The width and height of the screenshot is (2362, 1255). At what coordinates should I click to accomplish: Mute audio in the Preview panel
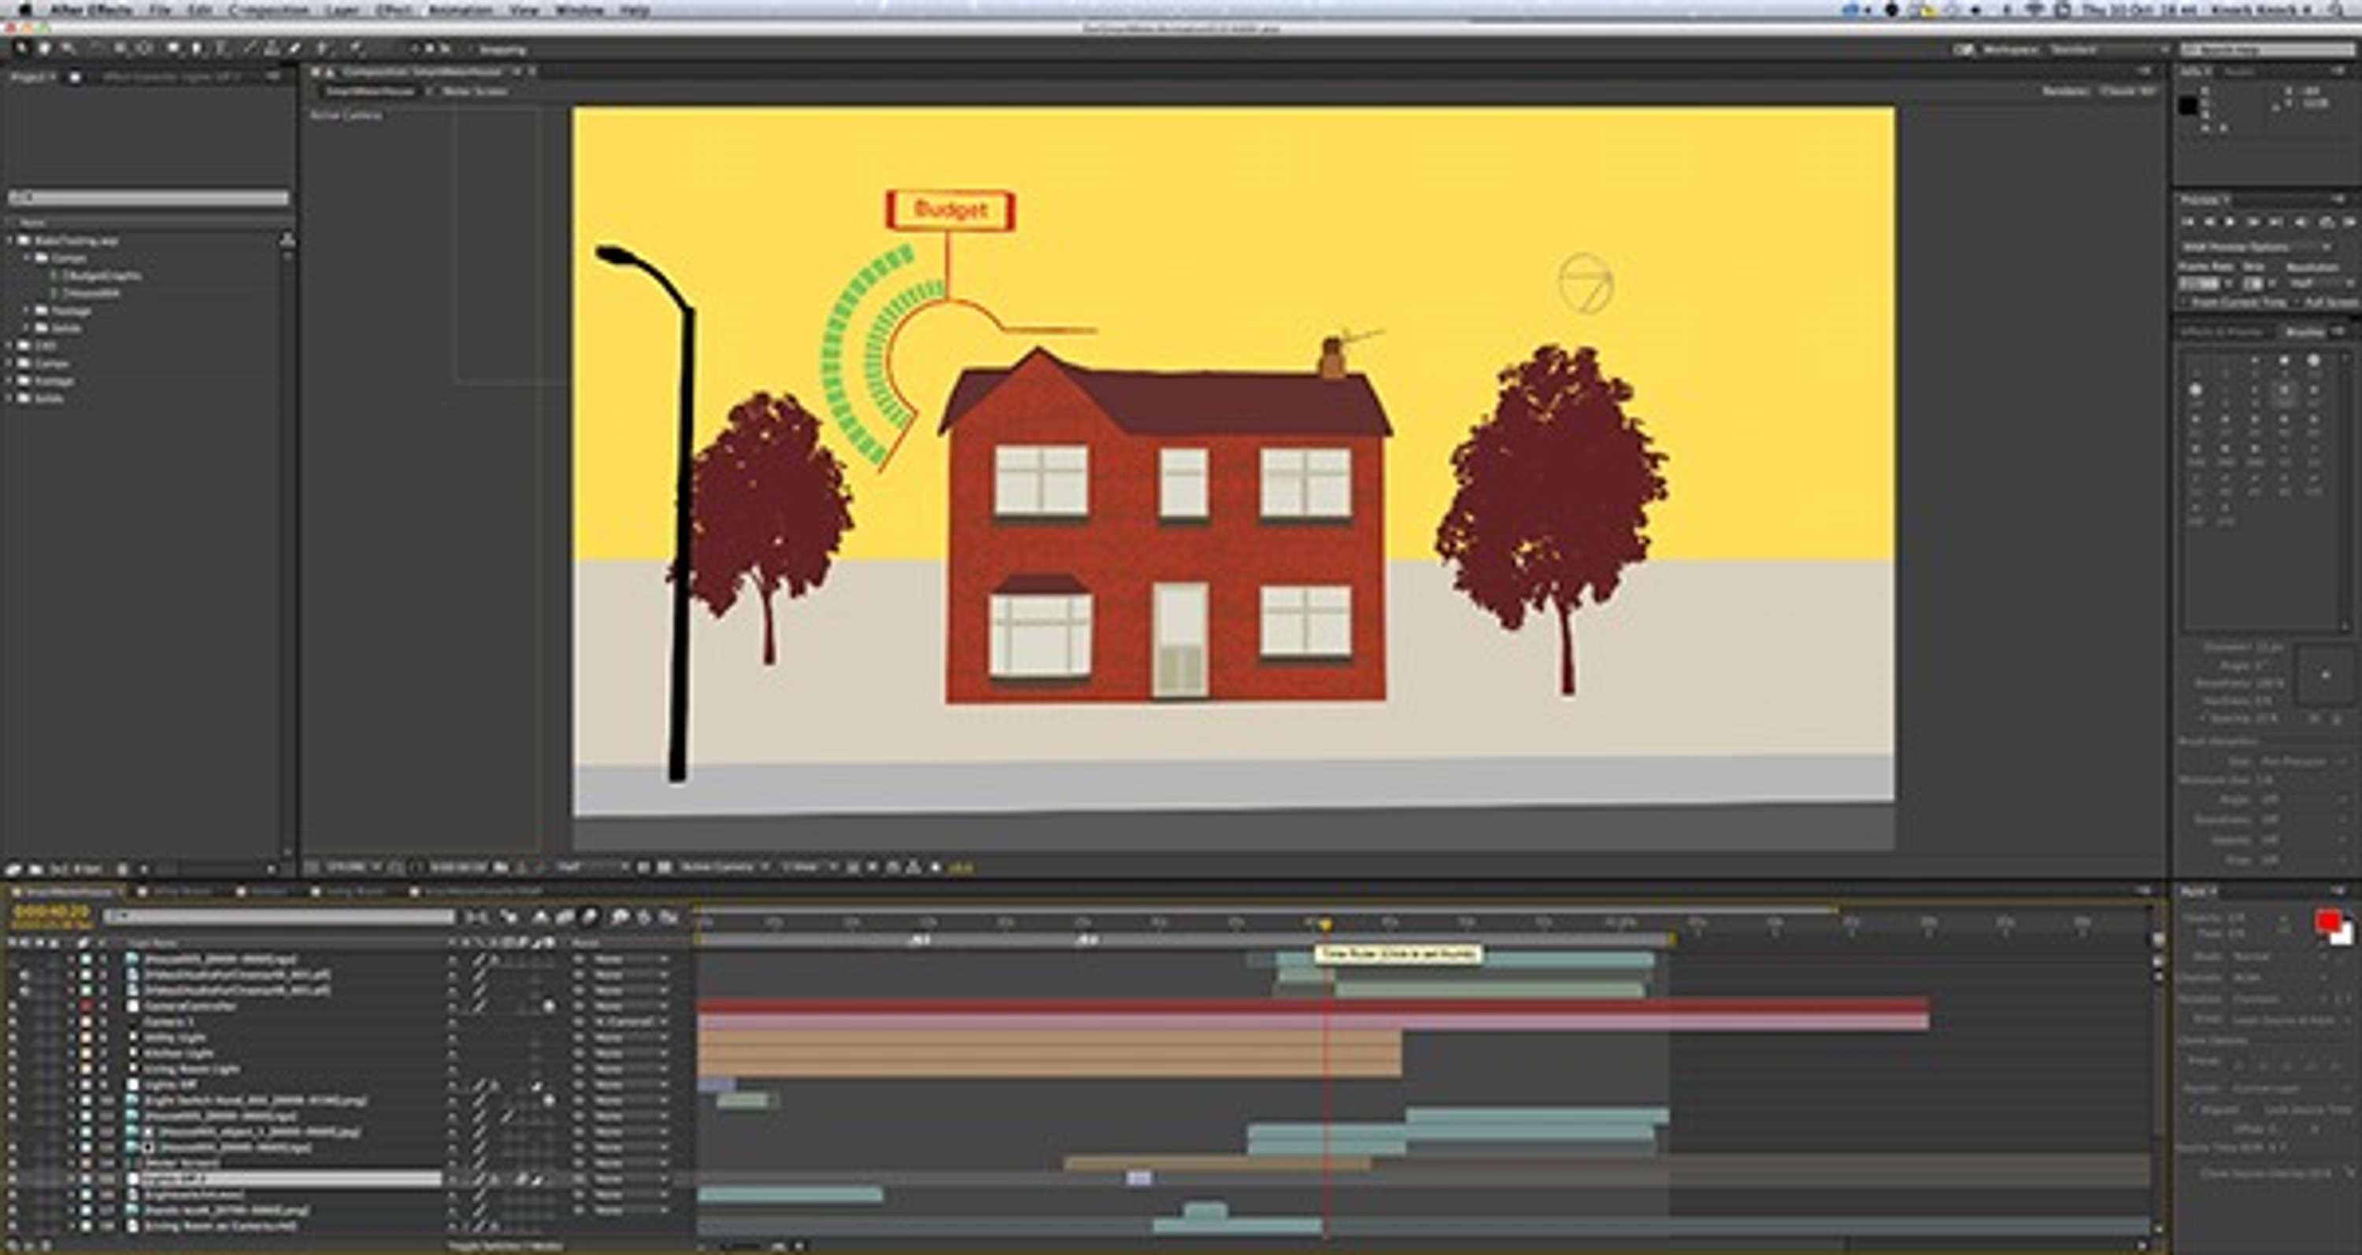[x=2301, y=222]
